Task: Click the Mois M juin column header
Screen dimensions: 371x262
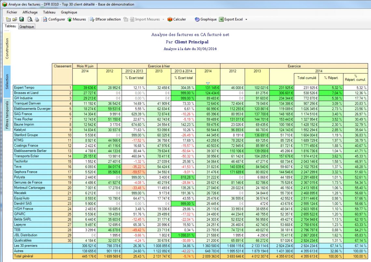Action: [x=85, y=66]
